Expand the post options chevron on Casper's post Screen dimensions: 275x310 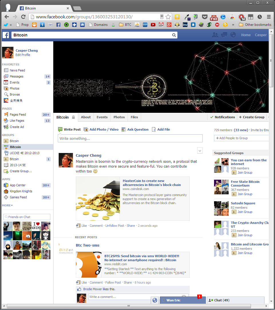200,151
